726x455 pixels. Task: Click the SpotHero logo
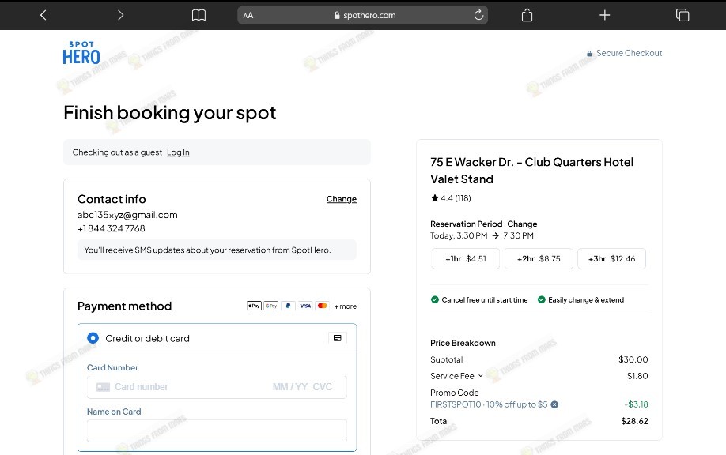click(81, 53)
